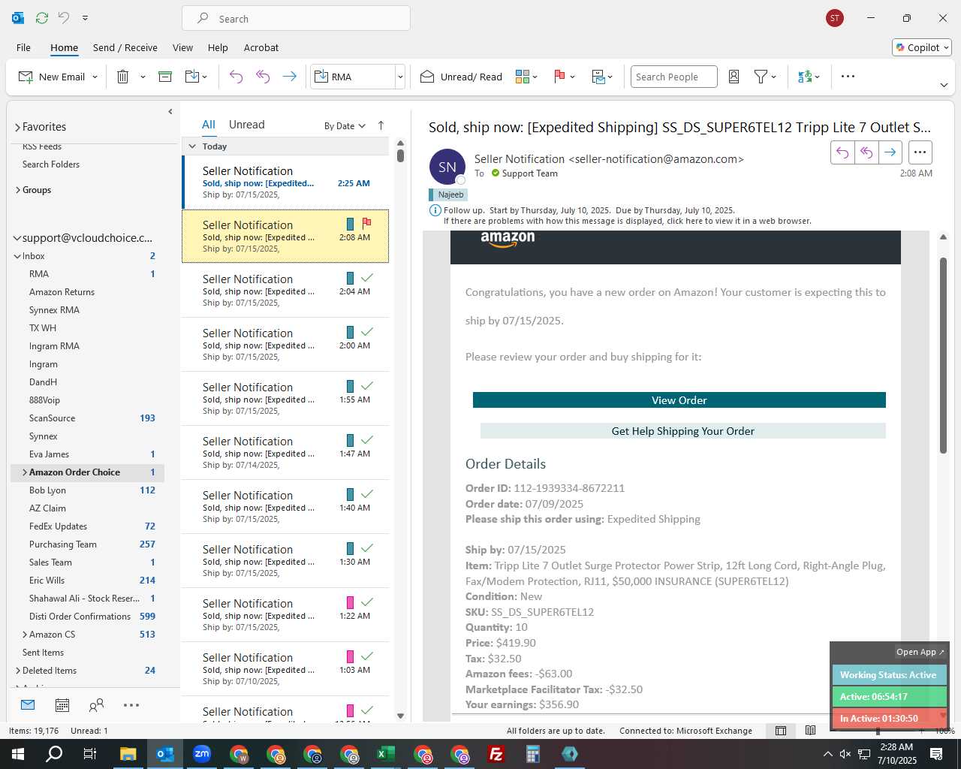Click the Translate icon in ribbon
This screenshot has width=961, height=769.
(x=805, y=77)
